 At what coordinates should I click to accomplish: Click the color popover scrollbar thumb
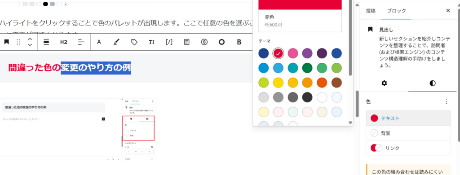click(x=350, y=38)
